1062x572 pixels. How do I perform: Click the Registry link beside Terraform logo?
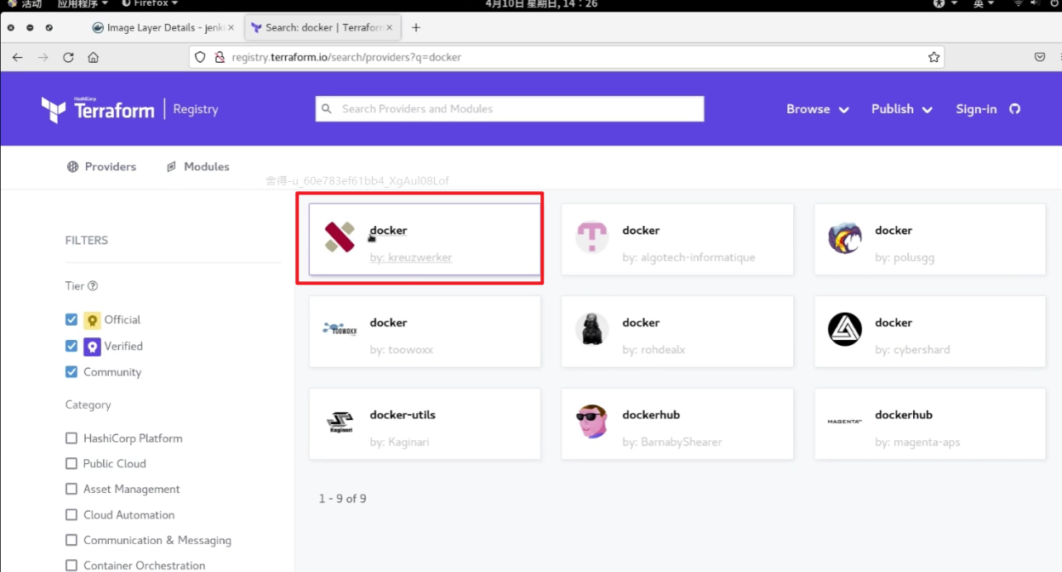point(196,109)
